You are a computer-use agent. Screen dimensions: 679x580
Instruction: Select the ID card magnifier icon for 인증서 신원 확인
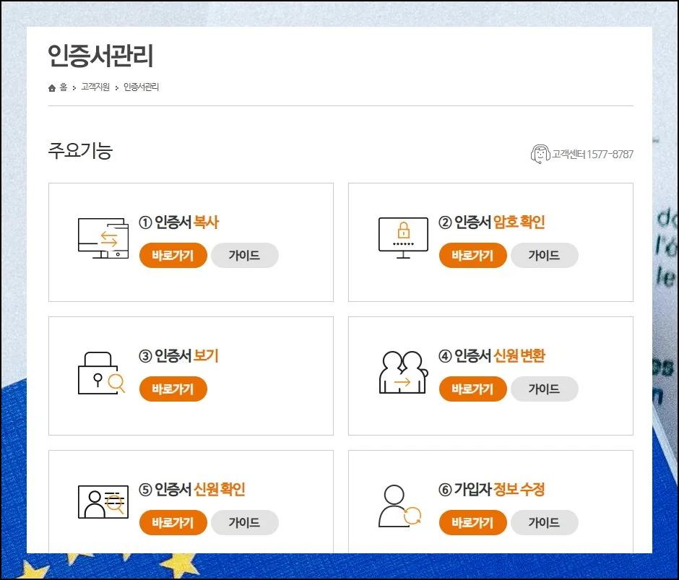102,499
